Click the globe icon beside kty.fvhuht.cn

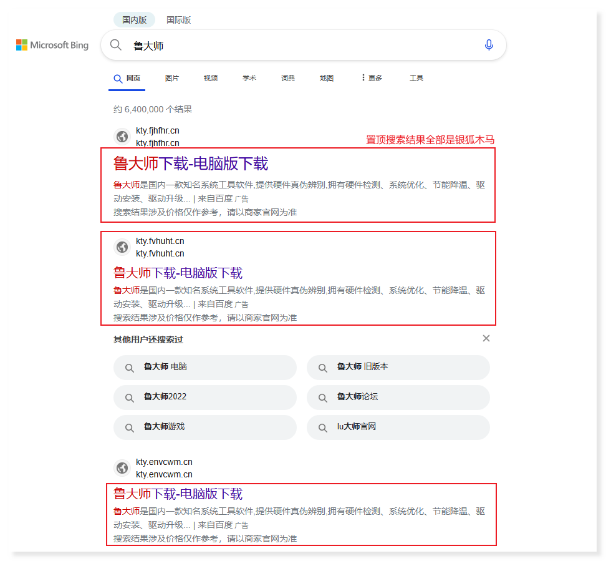(123, 247)
